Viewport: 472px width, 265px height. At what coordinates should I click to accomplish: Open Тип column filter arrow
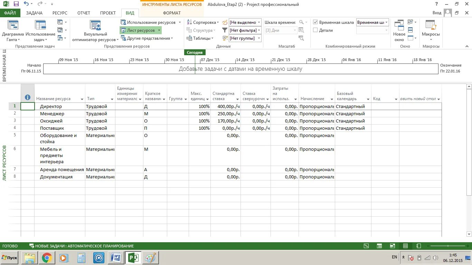[x=112, y=99]
